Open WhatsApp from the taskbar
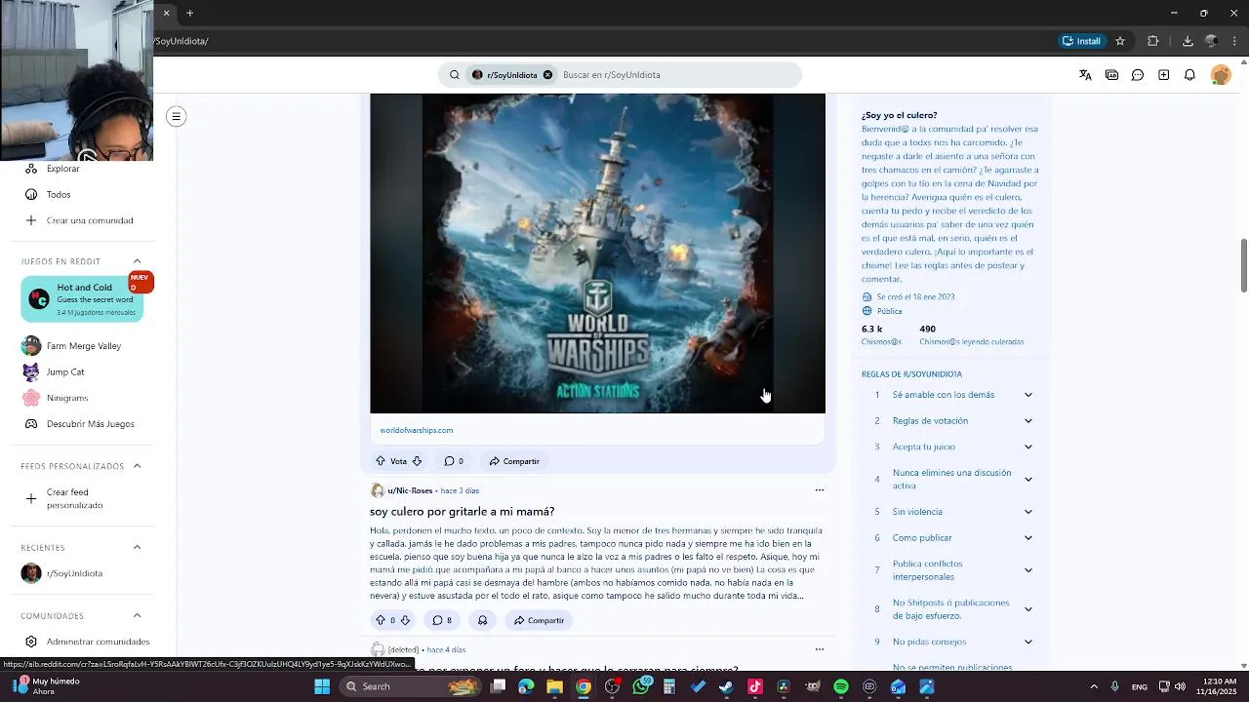The height and width of the screenshot is (702, 1249). point(641,686)
